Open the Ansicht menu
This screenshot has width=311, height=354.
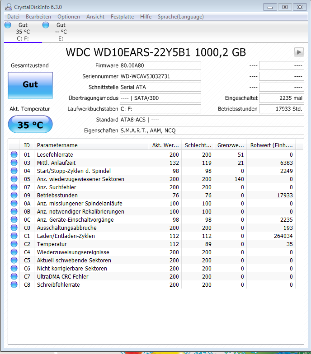click(95, 17)
